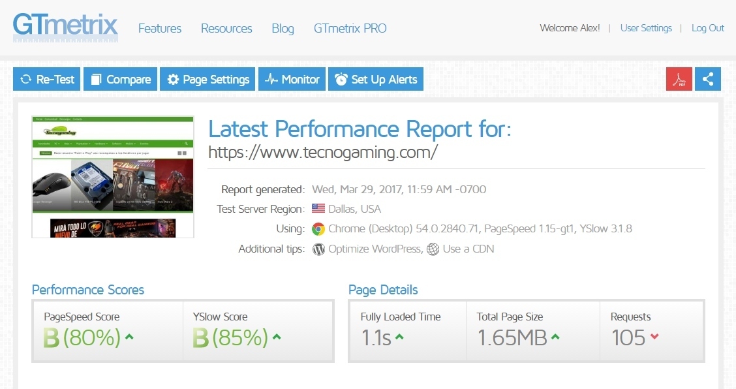Click the WordPress icon in Additional tips
Image resolution: width=736 pixels, height=389 pixels.
pos(318,249)
